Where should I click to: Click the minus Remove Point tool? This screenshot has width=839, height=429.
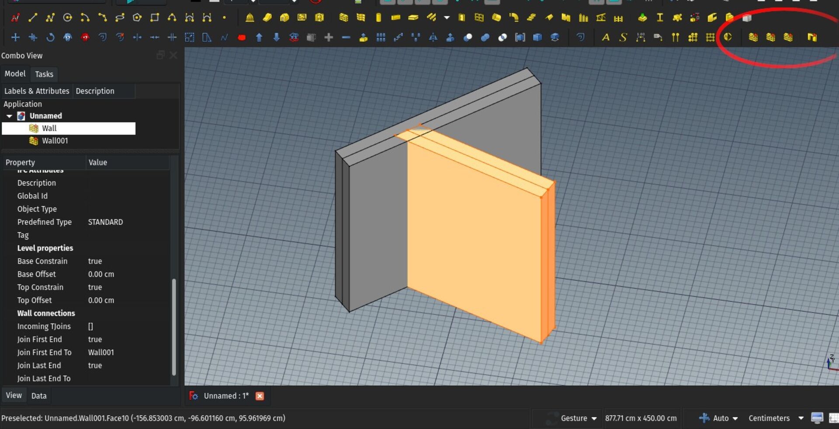coord(346,38)
